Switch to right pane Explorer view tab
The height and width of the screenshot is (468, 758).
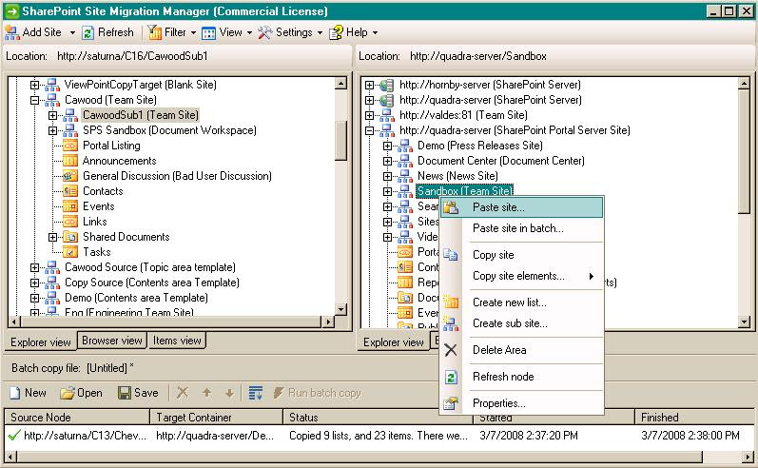[394, 341]
